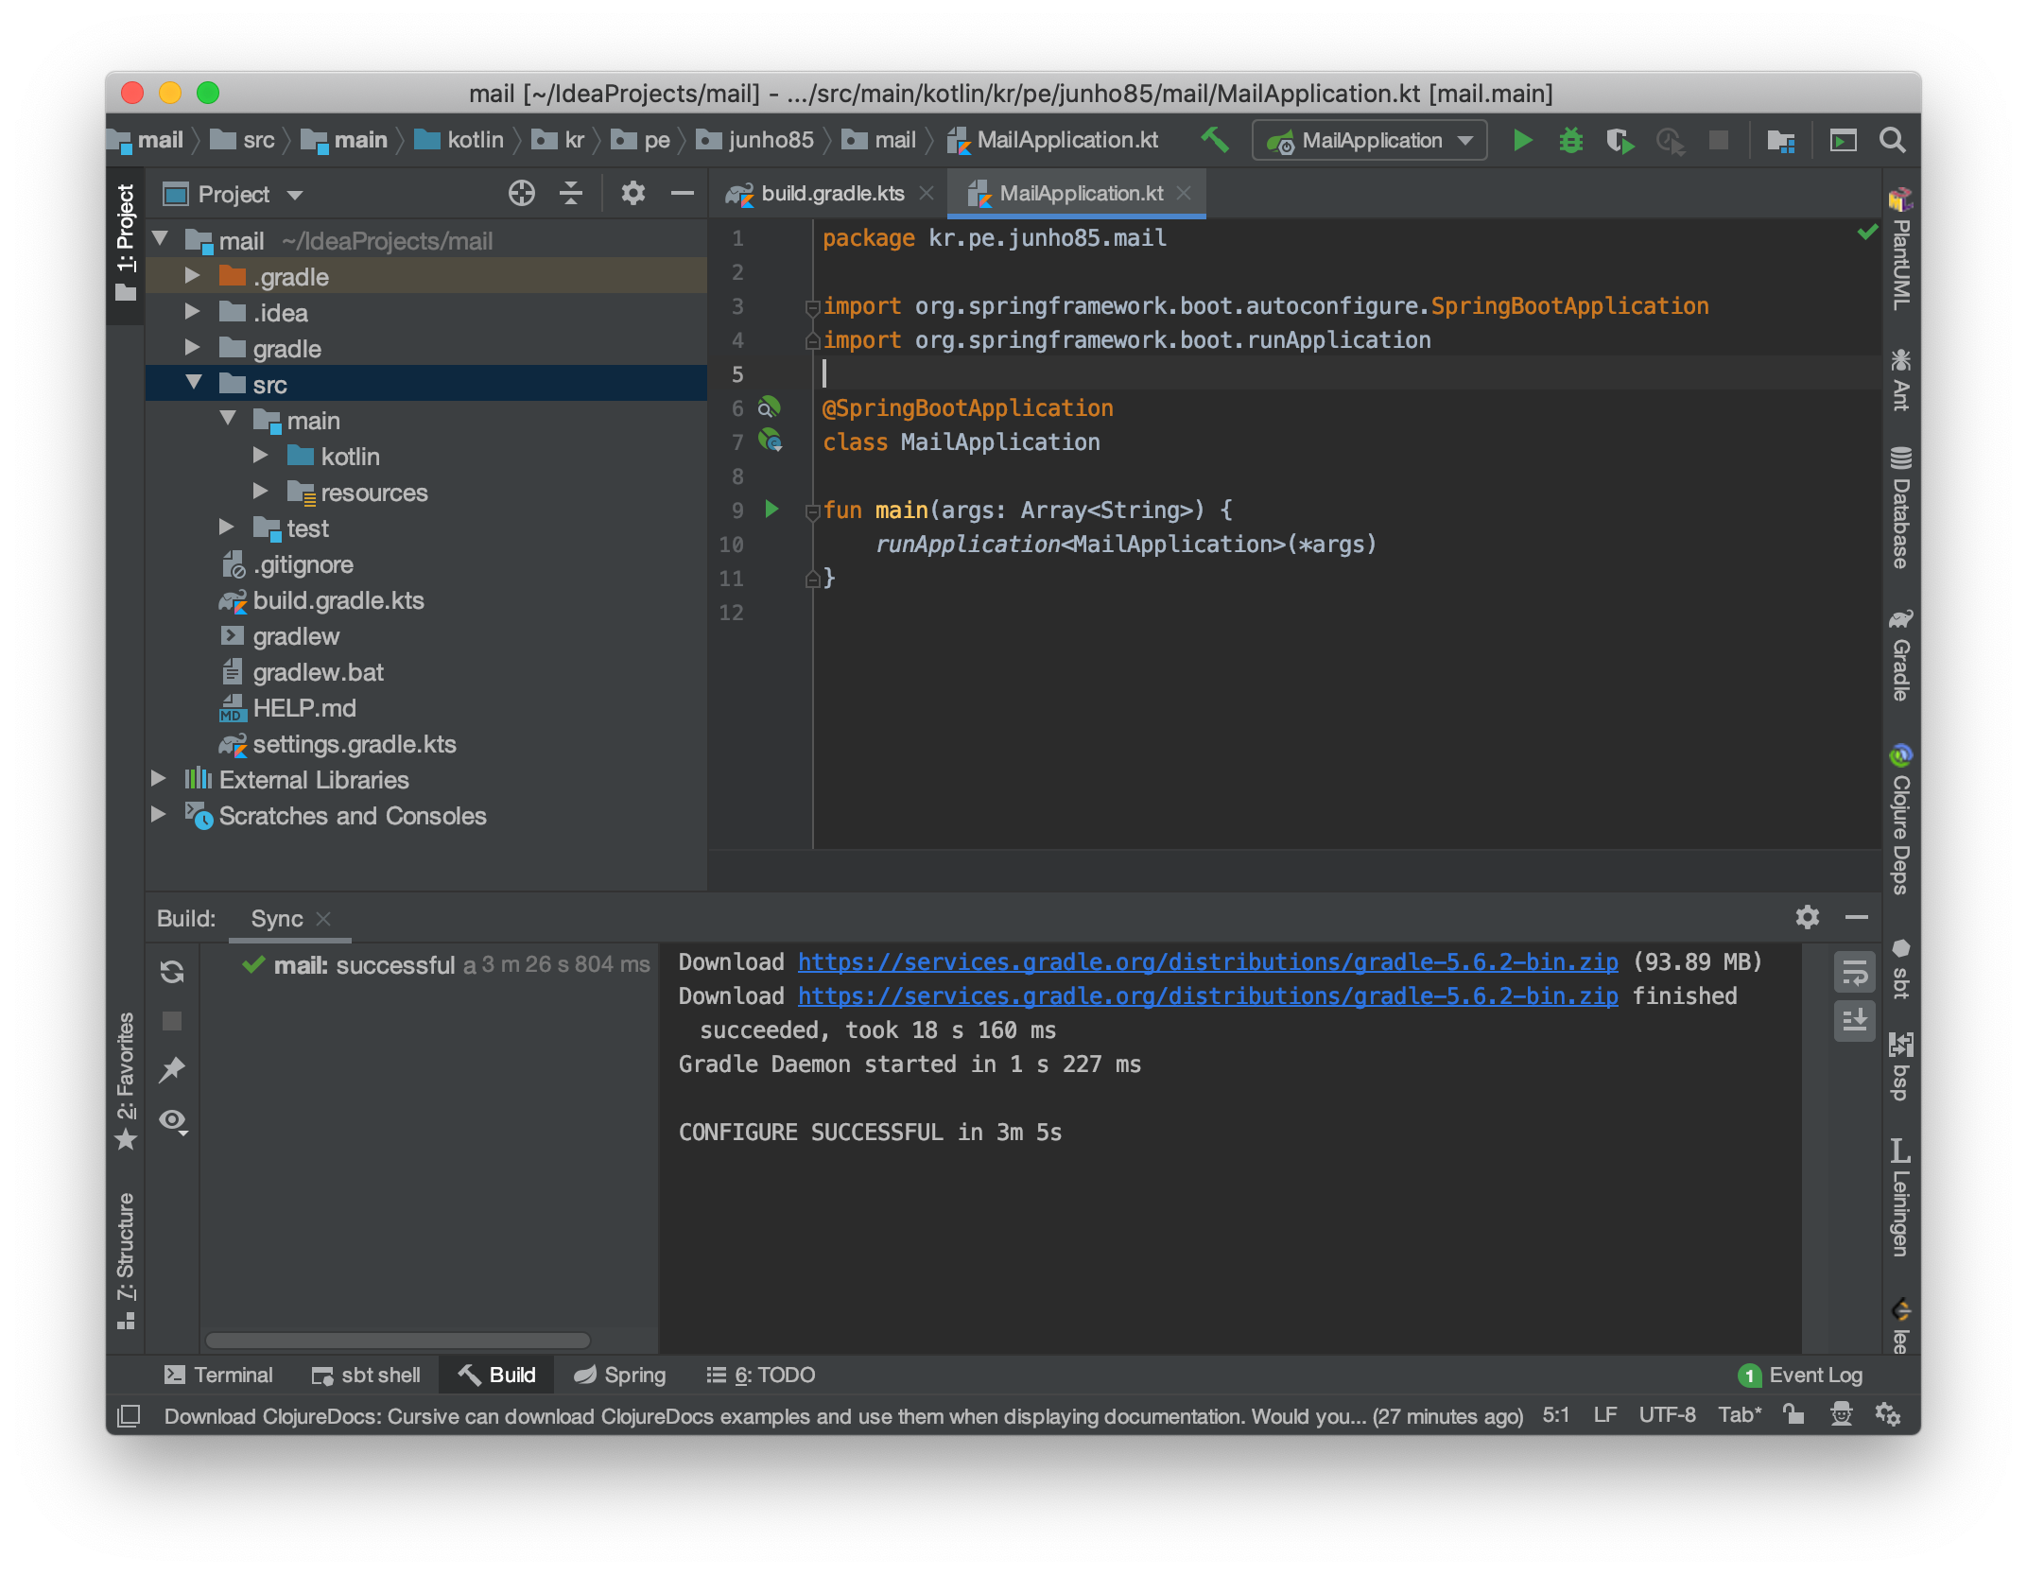The image size is (2027, 1575).
Task: Click the run gutter arrow beside main function
Action: pos(771,510)
